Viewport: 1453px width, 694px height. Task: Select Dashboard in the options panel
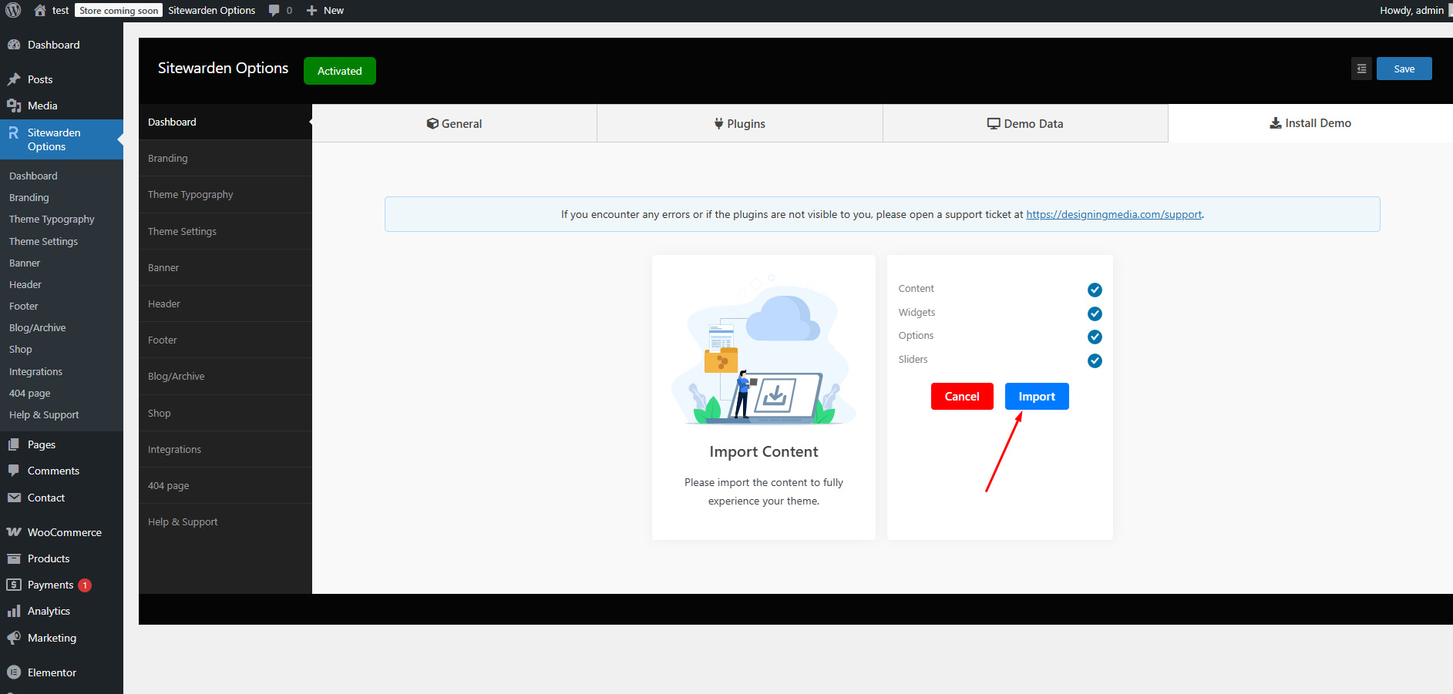click(x=225, y=122)
